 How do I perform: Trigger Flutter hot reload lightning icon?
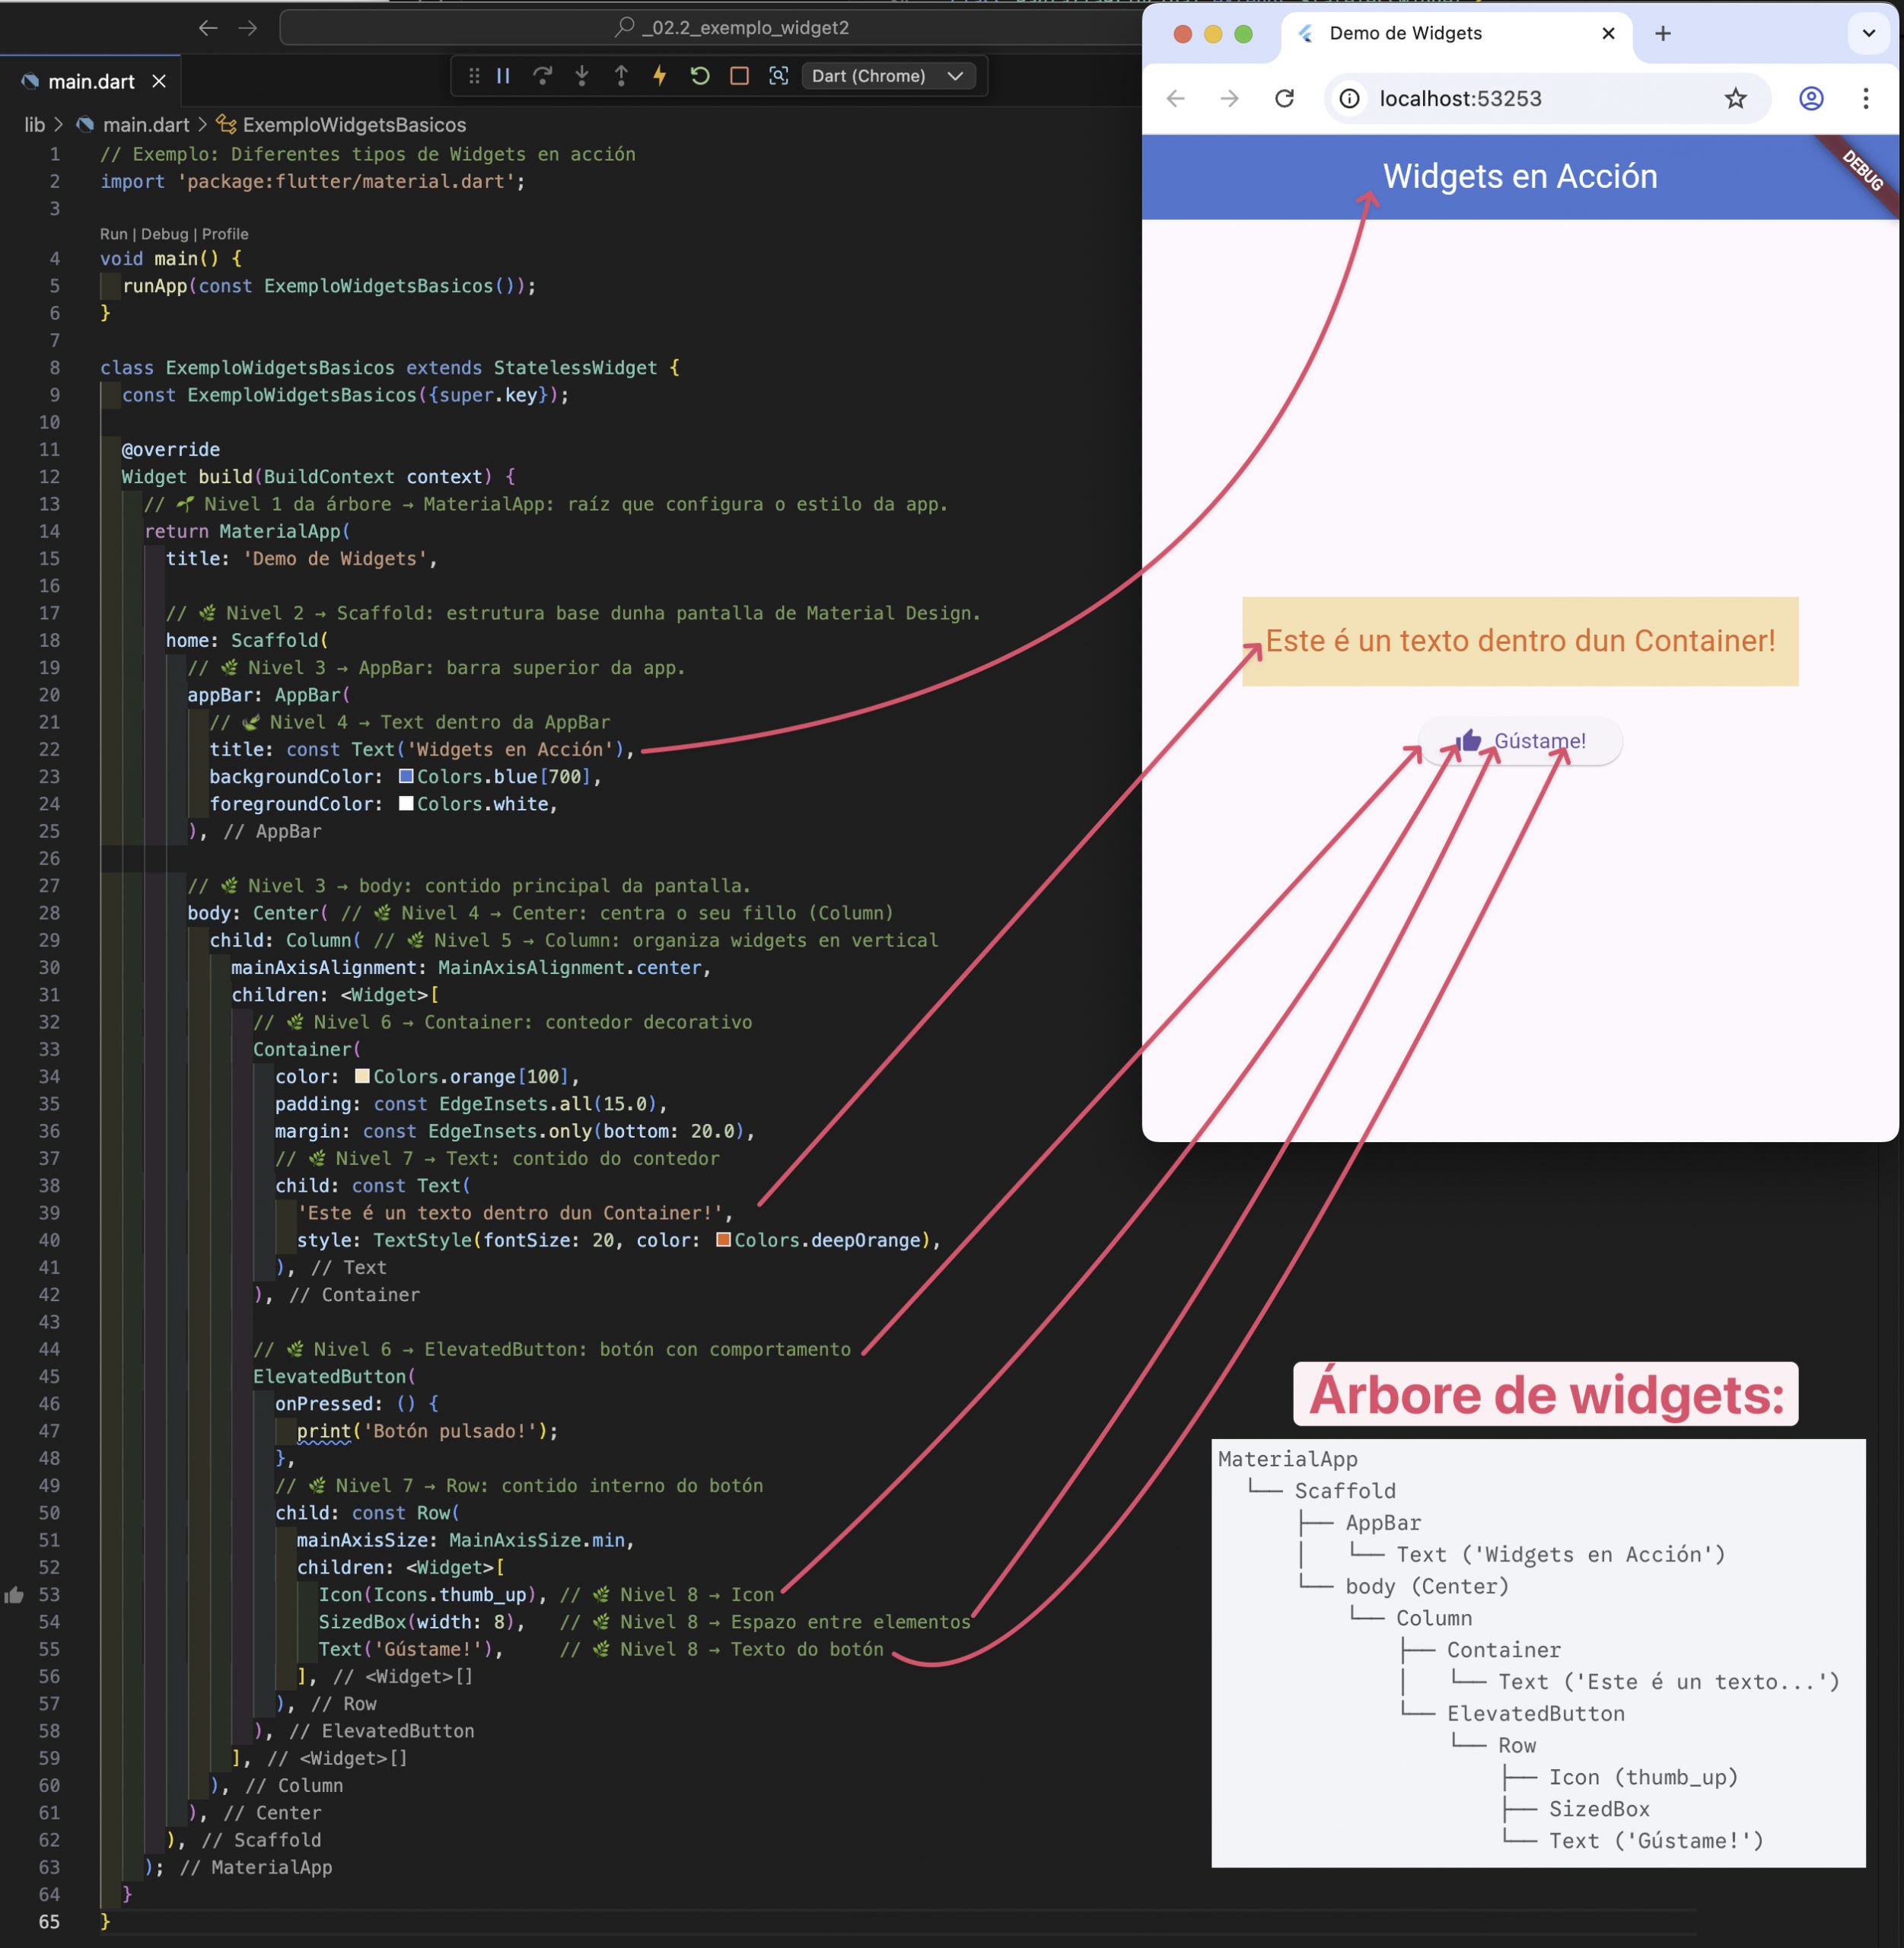pos(660,76)
